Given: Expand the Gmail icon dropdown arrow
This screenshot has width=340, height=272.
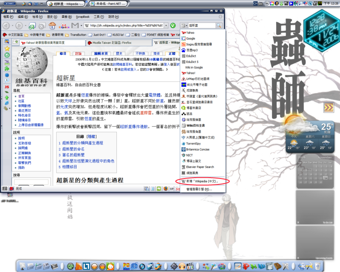Looking at the screenshot, I should [81, 25].
